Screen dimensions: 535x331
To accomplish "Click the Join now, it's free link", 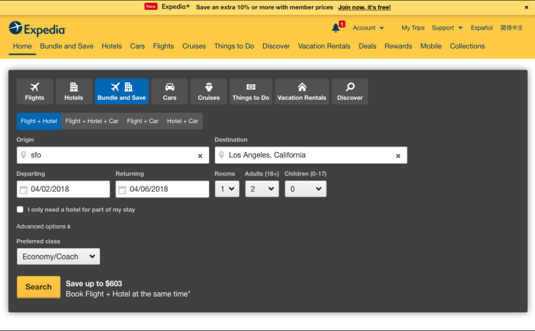I will (365, 7).
